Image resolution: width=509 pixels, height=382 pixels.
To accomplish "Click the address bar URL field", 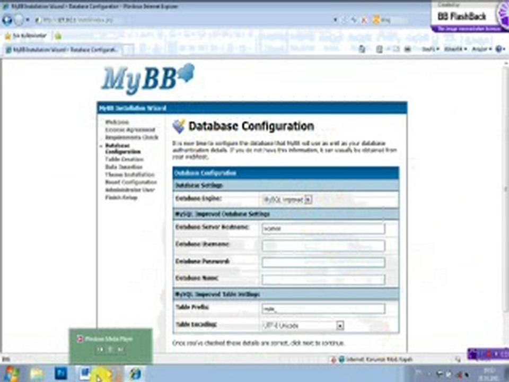I will pos(183,20).
